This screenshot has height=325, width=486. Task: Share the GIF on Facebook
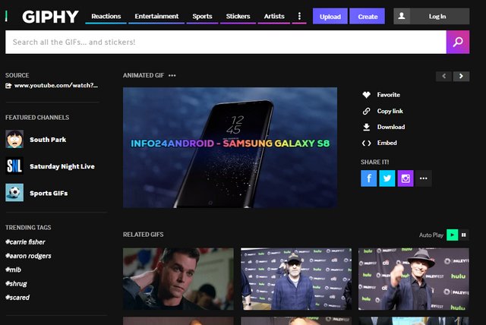(369, 178)
